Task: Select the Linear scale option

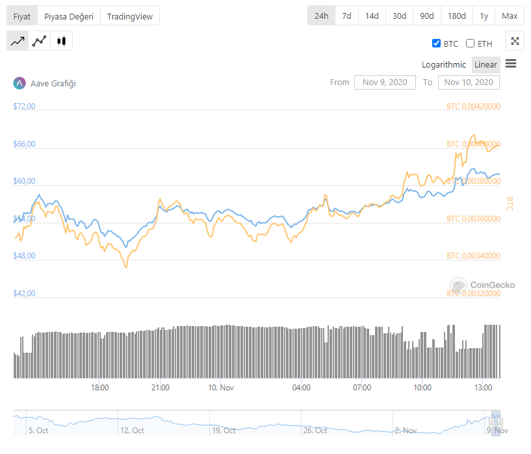Action: click(486, 64)
